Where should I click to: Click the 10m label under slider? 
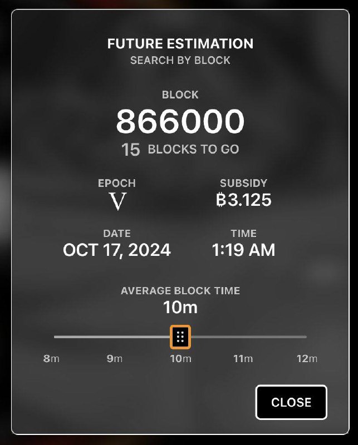pos(181,359)
